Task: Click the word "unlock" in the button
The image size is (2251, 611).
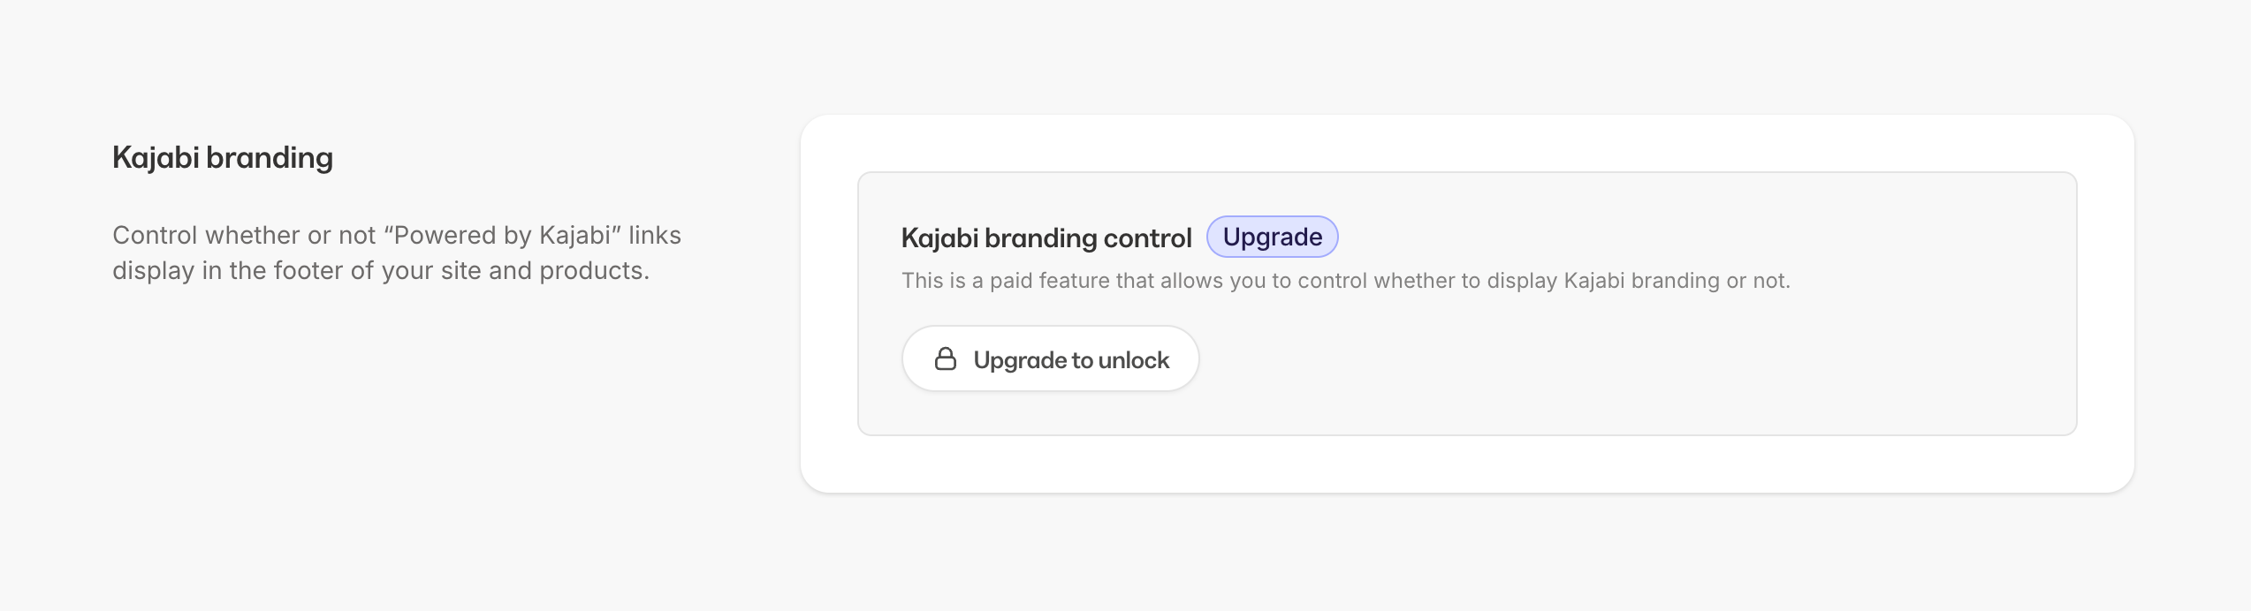Action: 1133,360
